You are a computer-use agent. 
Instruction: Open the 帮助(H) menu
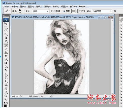(x=82, y=7)
